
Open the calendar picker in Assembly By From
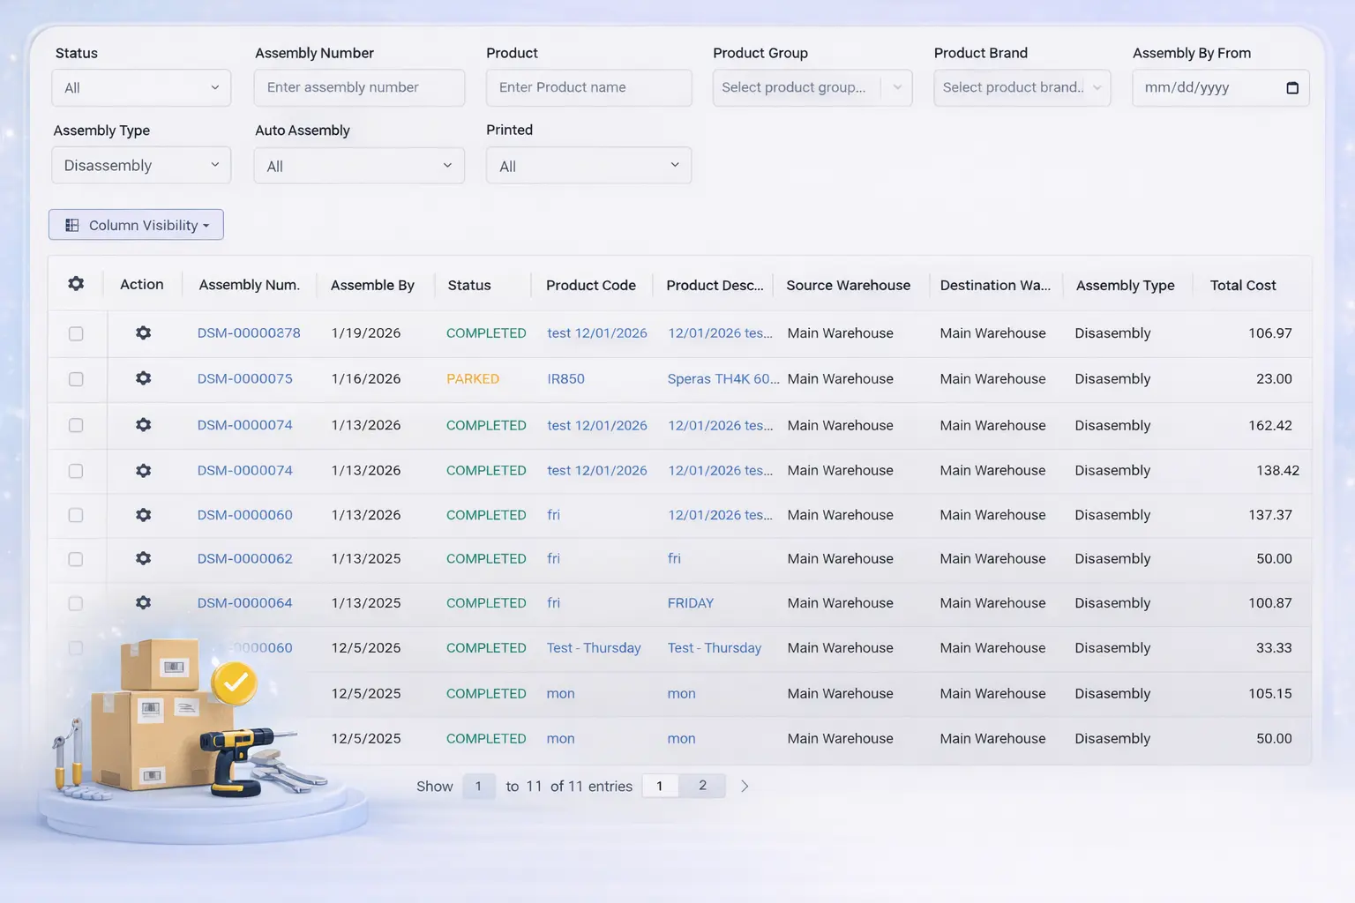click(1291, 88)
